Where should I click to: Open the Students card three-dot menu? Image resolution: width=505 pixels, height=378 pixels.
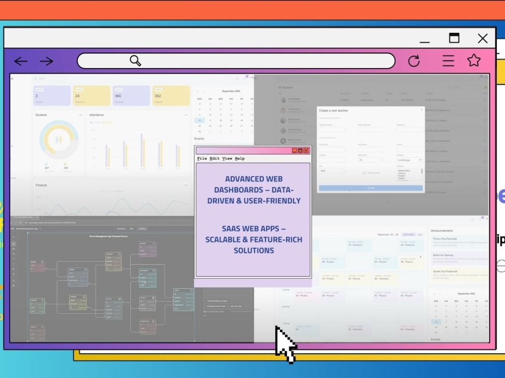[x=80, y=115]
